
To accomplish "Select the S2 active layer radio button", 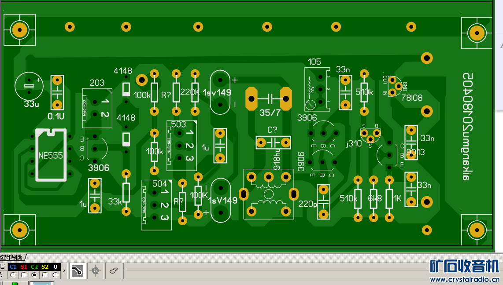I will [x=45, y=275].
